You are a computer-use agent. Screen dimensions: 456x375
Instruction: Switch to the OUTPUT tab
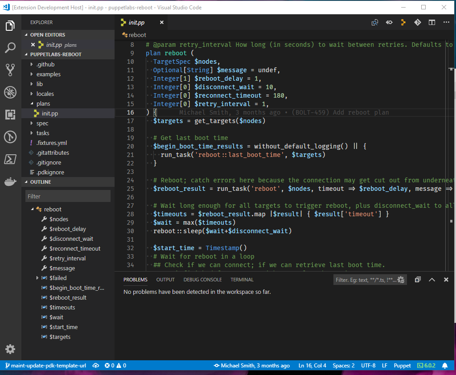pos(165,280)
